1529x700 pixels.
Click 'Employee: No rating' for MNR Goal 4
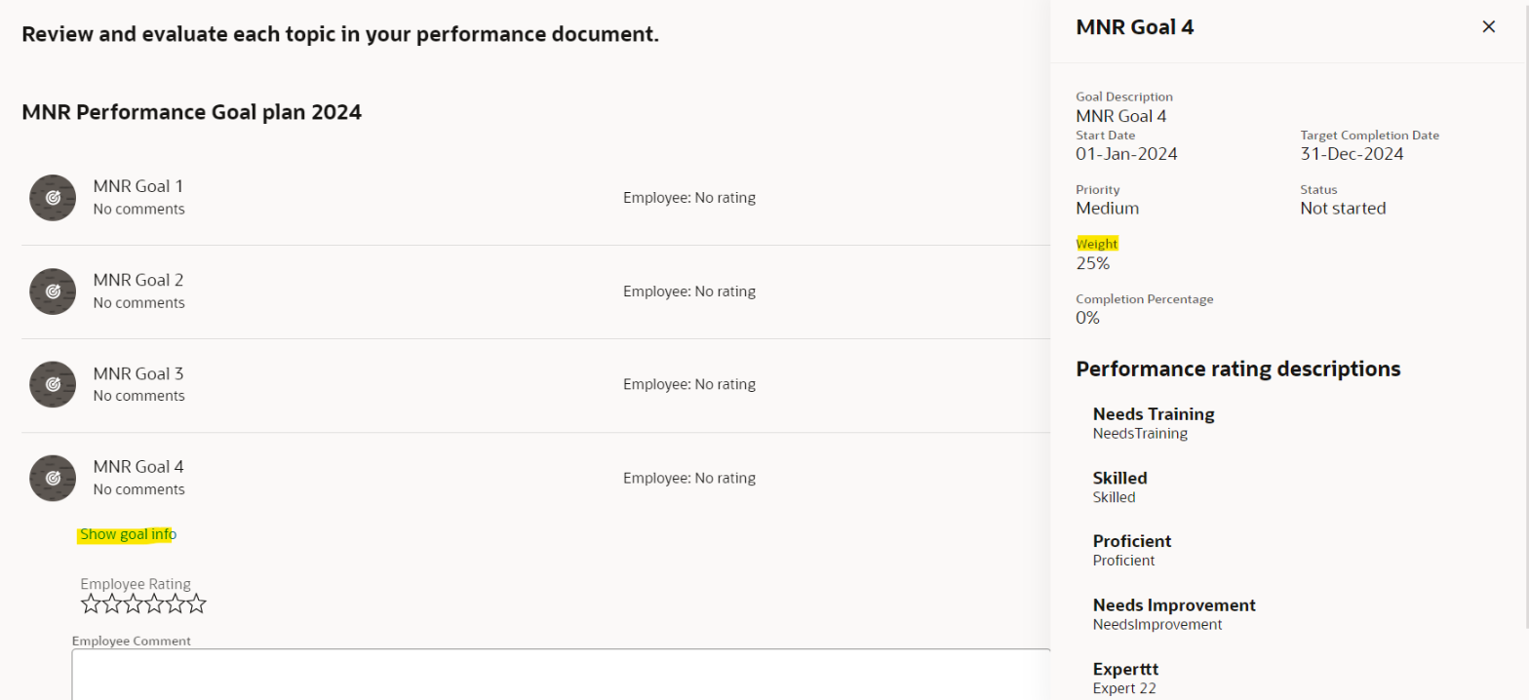pos(689,478)
